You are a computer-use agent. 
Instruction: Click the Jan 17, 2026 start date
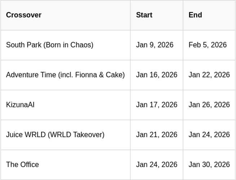157,105
